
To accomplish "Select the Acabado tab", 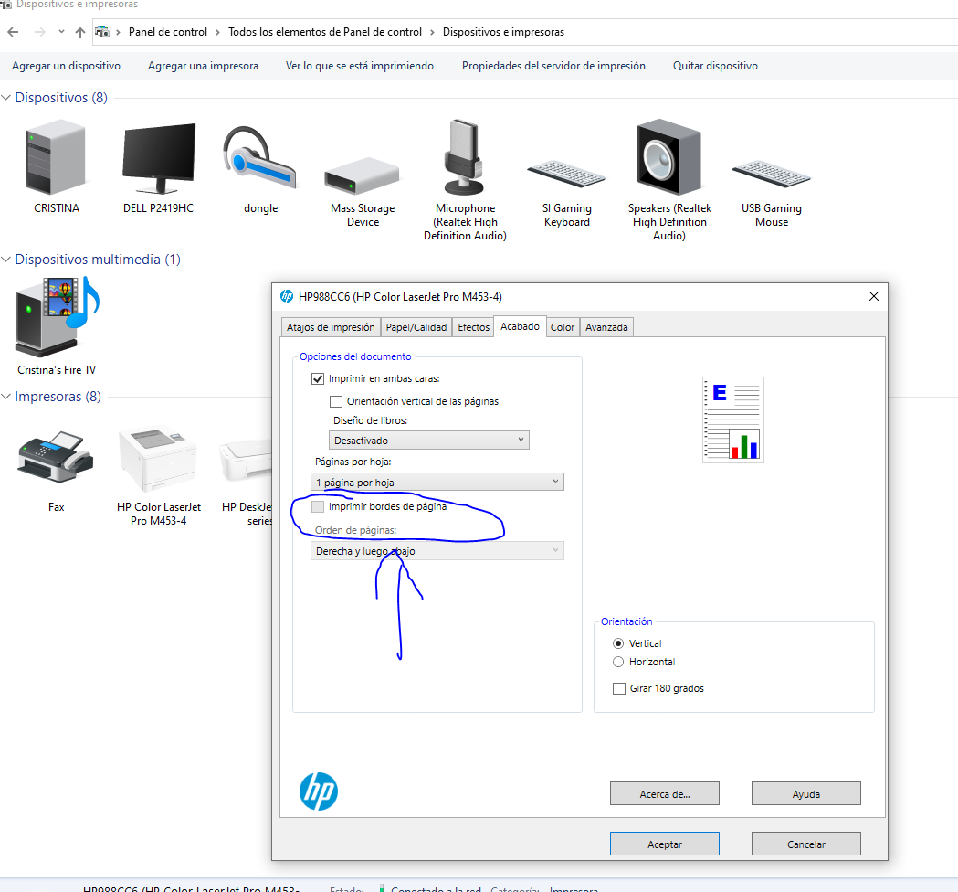I will pyautogui.click(x=520, y=326).
